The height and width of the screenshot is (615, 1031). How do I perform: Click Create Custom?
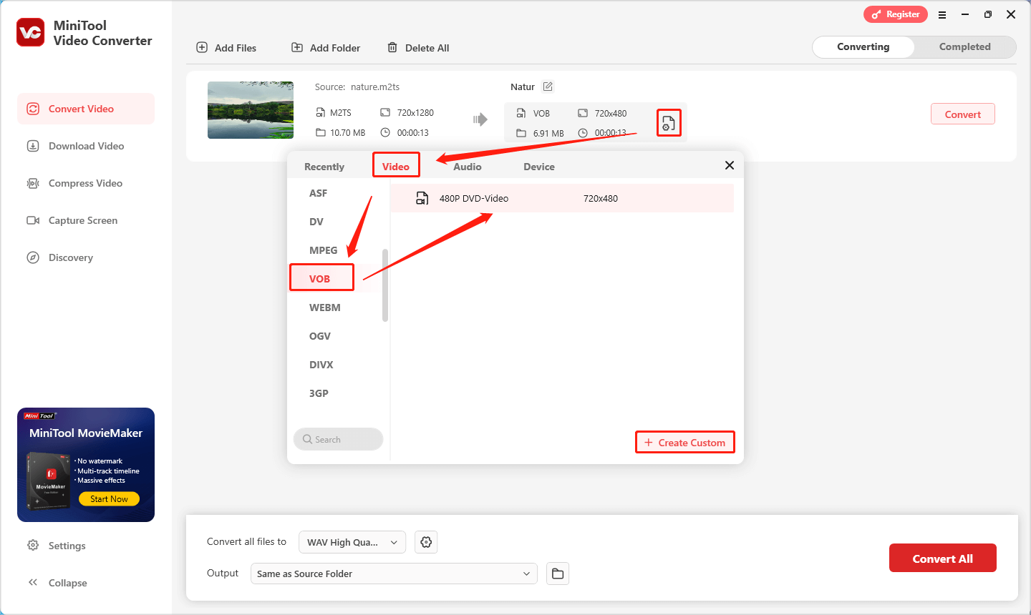click(x=685, y=442)
